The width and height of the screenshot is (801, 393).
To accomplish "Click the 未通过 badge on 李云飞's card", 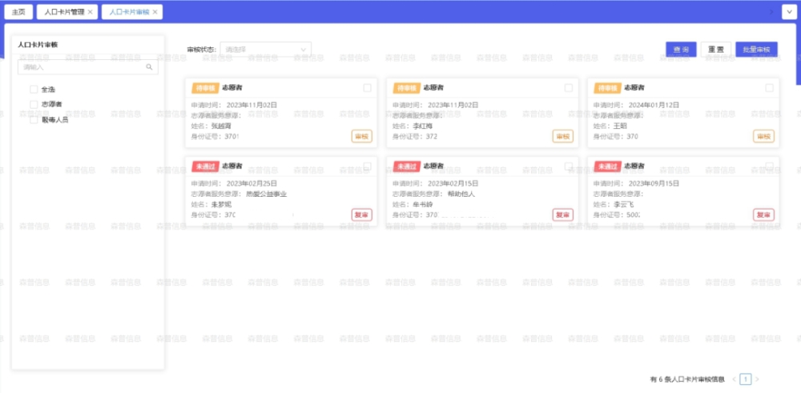I will [x=607, y=166].
